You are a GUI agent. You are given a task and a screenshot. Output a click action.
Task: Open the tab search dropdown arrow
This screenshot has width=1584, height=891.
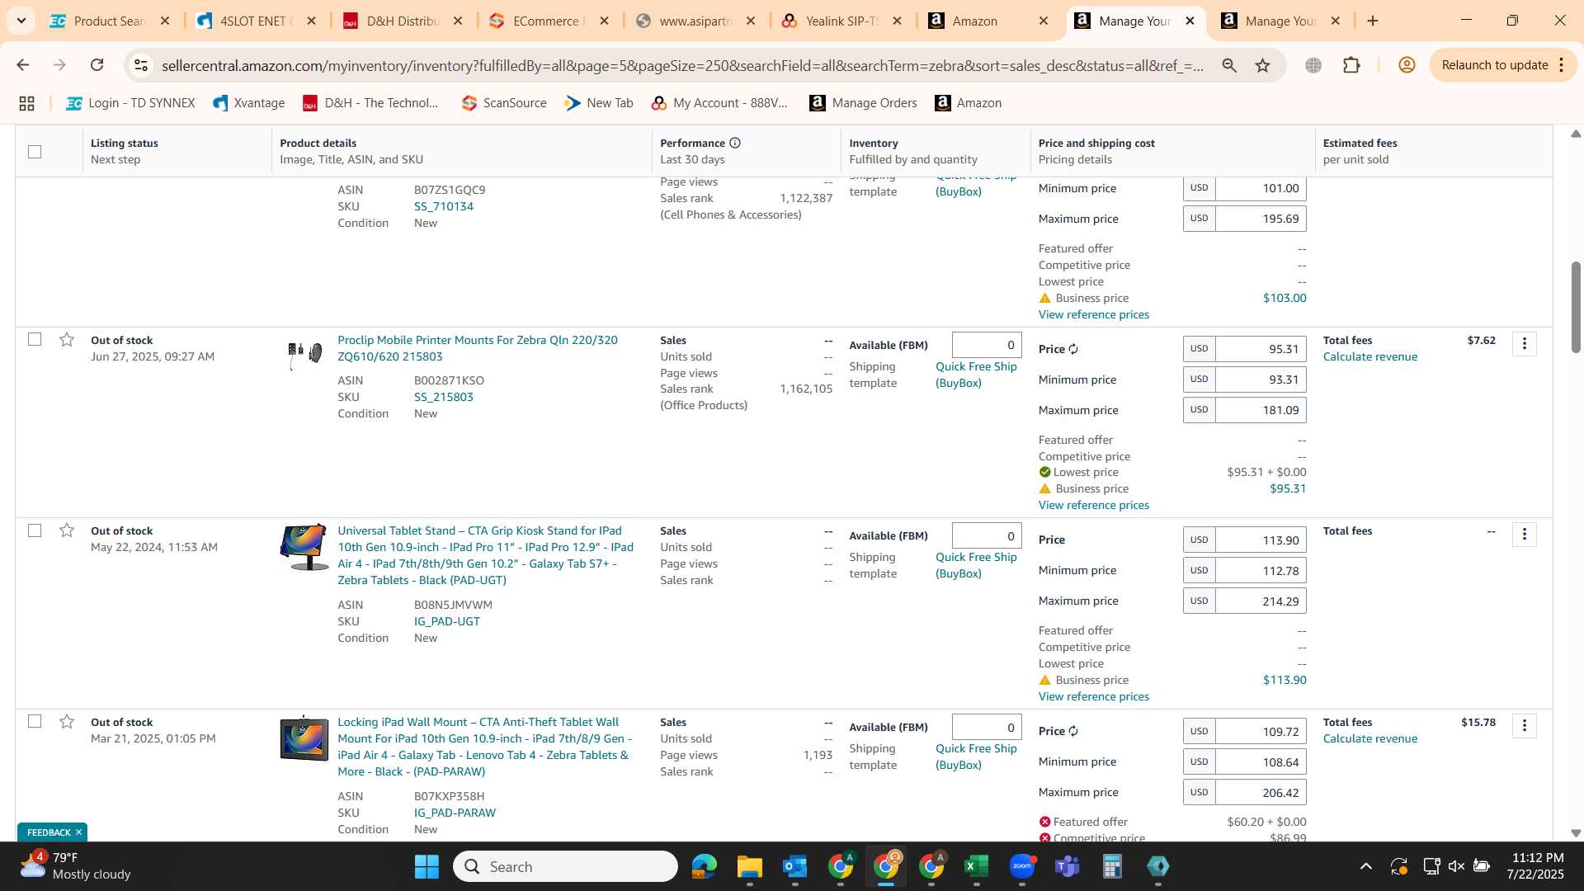(x=21, y=21)
